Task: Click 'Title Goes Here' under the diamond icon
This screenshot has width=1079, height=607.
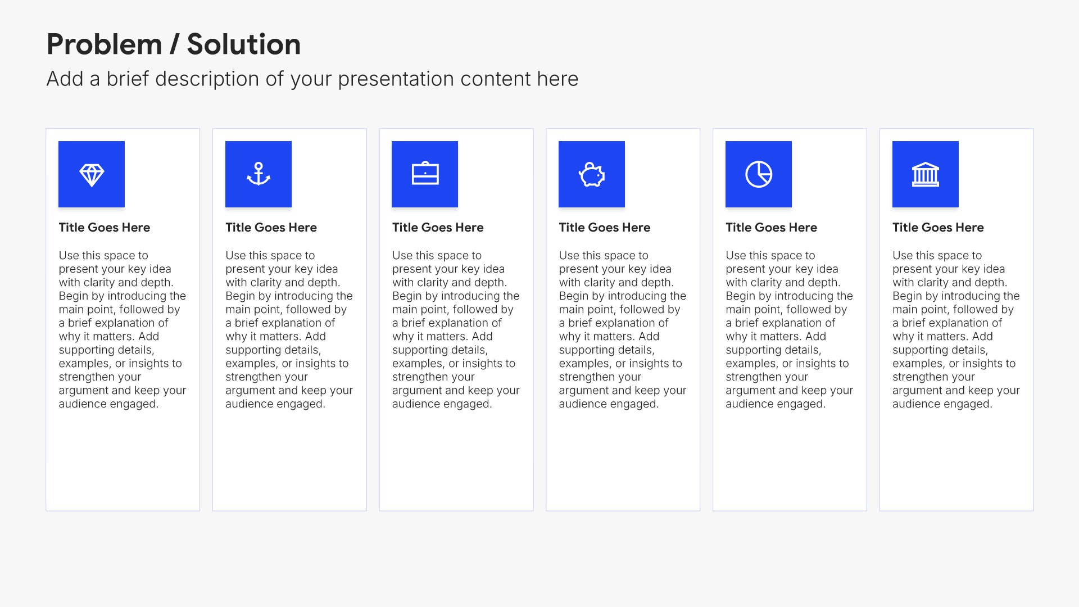Action: coord(105,228)
